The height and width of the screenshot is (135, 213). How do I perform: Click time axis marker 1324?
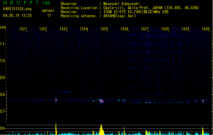coord(84,29)
